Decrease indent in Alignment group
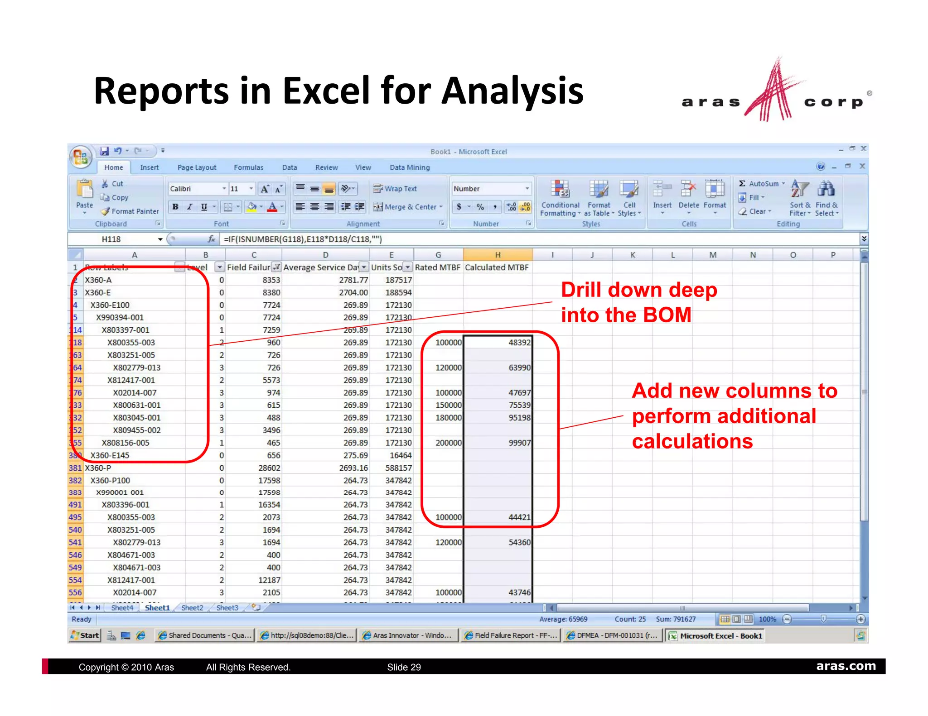This screenshot has height=716, width=928. (345, 207)
